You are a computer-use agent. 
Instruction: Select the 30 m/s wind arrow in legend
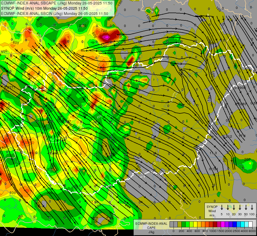[240, 207]
